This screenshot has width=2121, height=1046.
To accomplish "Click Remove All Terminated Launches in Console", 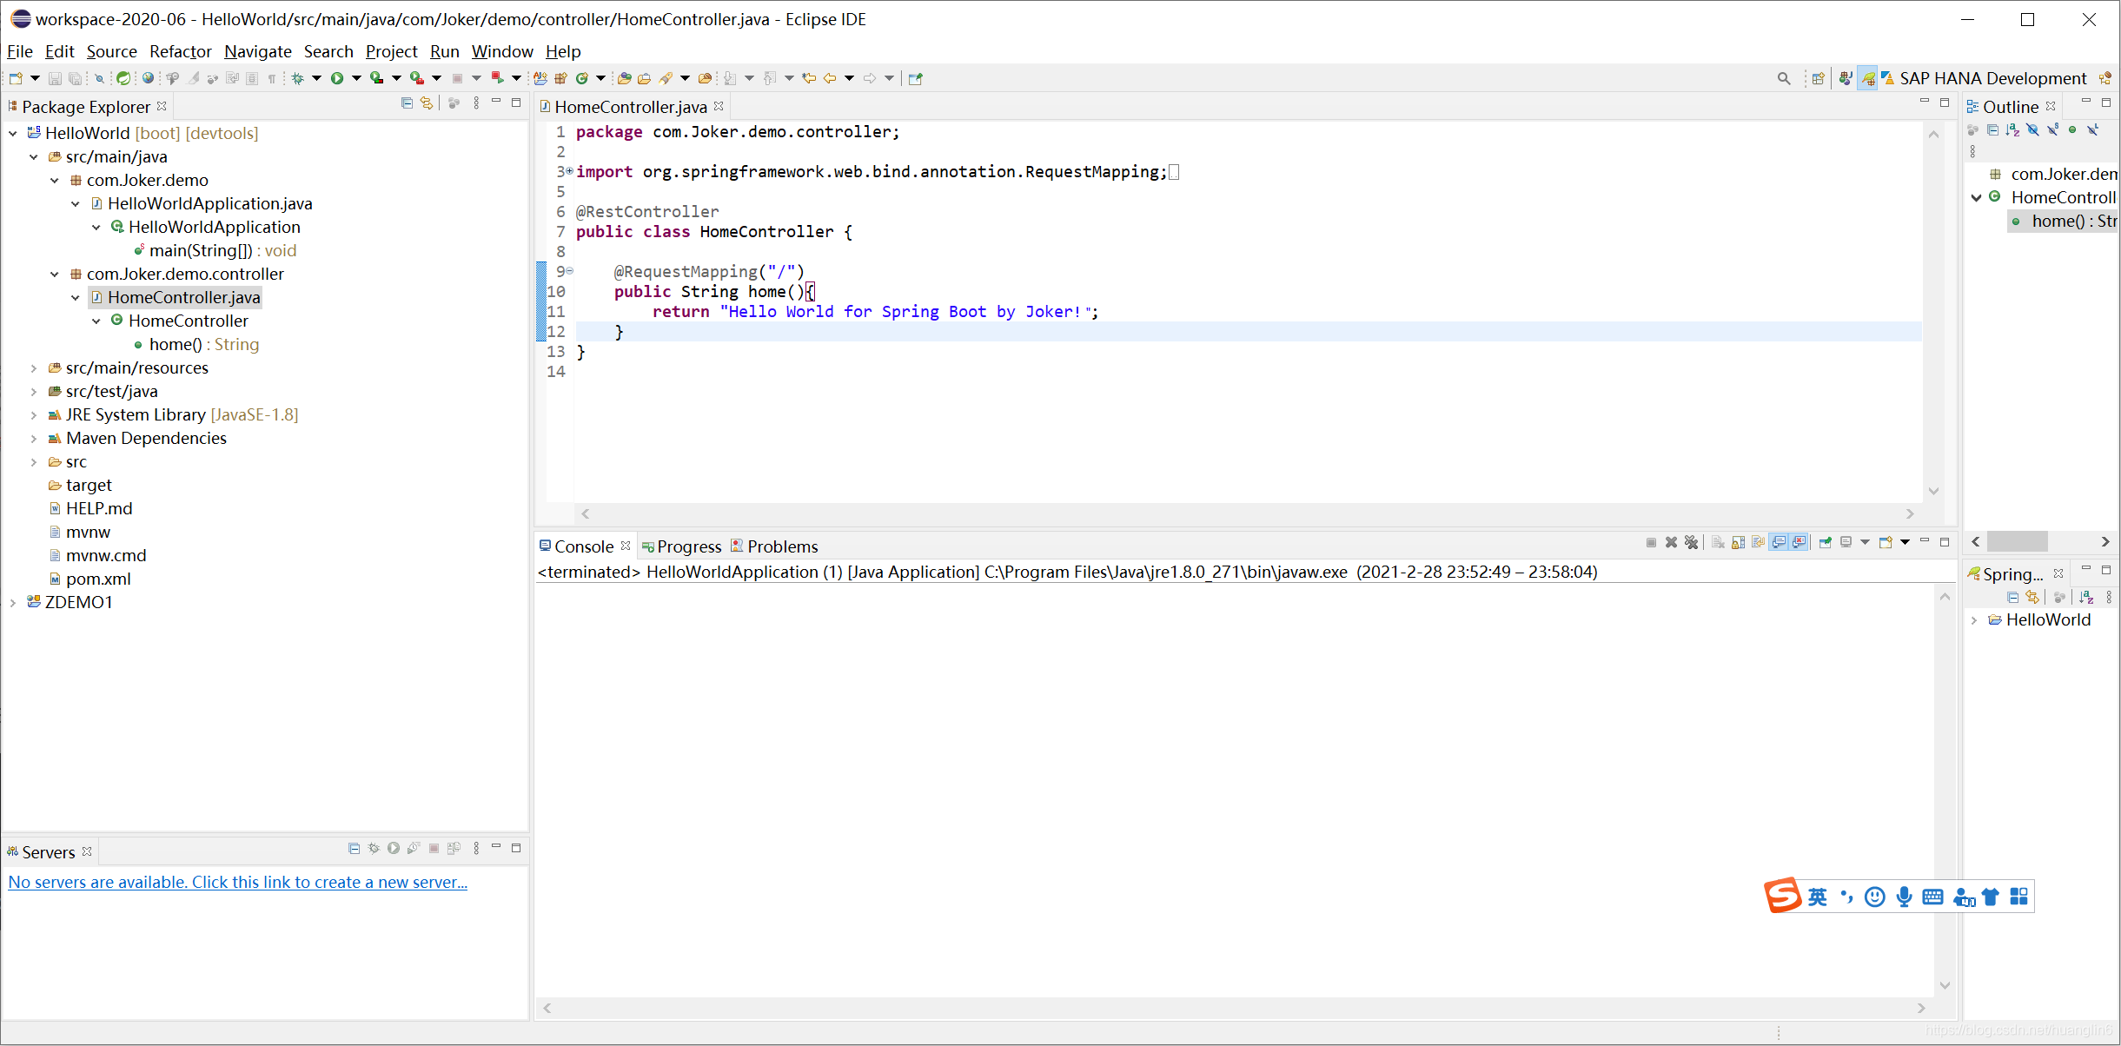I will coord(1691,543).
